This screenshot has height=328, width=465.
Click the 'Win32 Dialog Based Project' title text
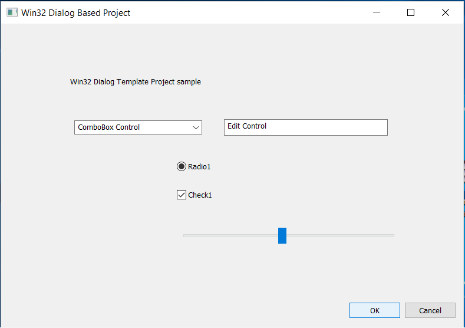(76, 13)
